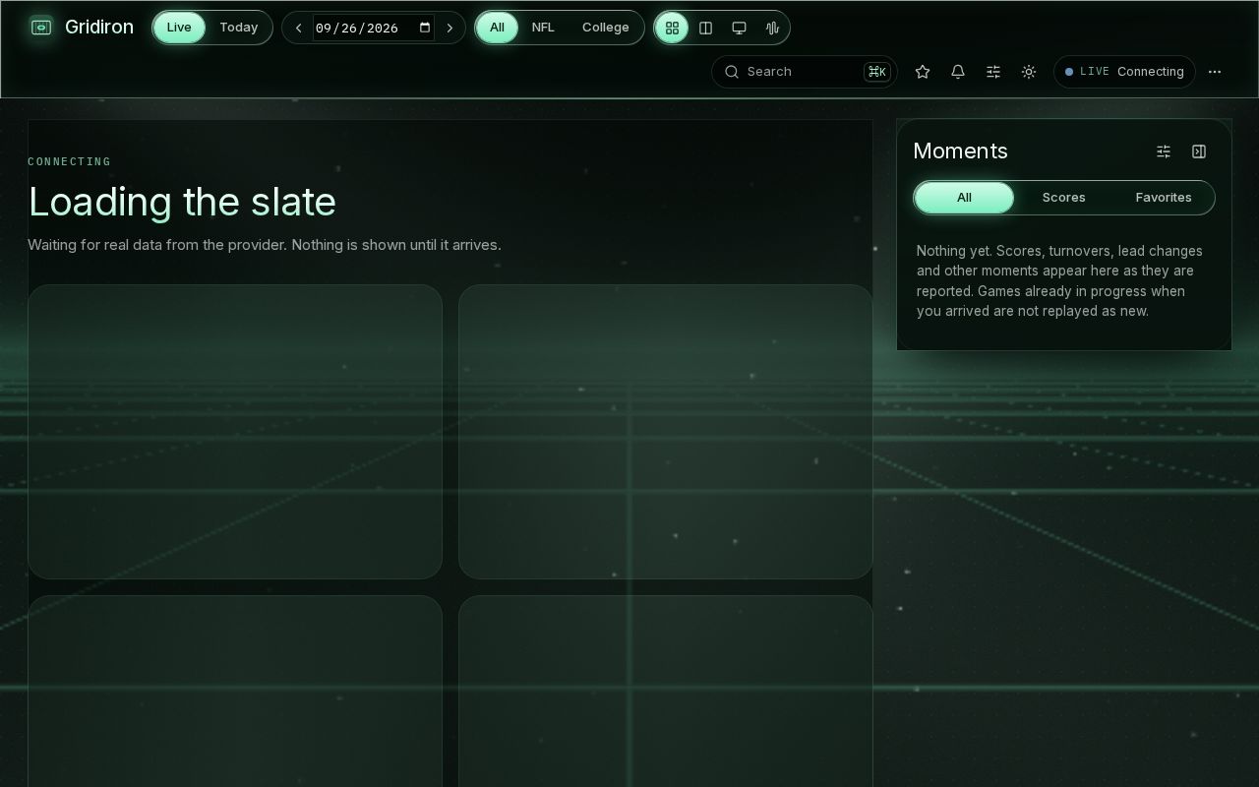The image size is (1259, 787).
Task: Open the calendar picker in date field
Action: pos(425,28)
